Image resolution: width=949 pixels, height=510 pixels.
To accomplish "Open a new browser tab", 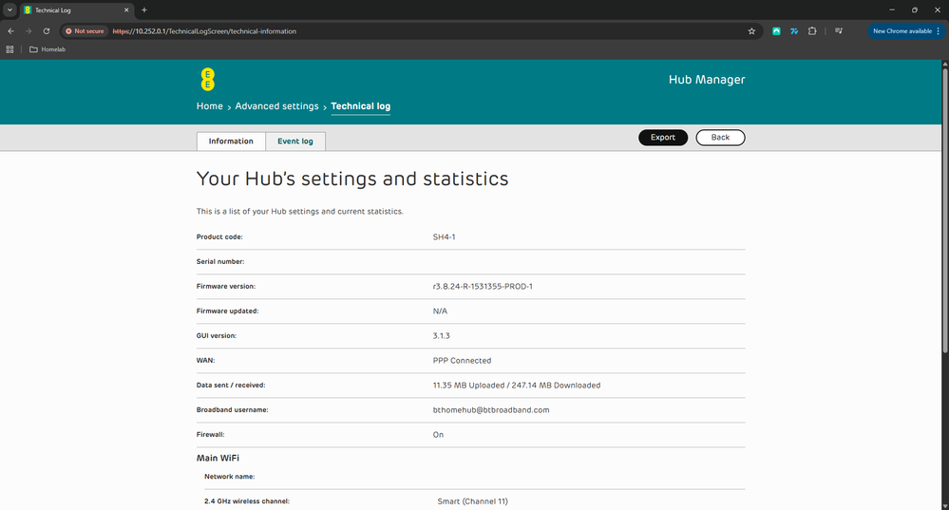I will click(x=144, y=9).
